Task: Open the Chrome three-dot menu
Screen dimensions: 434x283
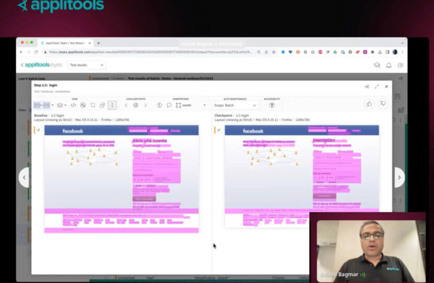Action: (x=402, y=52)
